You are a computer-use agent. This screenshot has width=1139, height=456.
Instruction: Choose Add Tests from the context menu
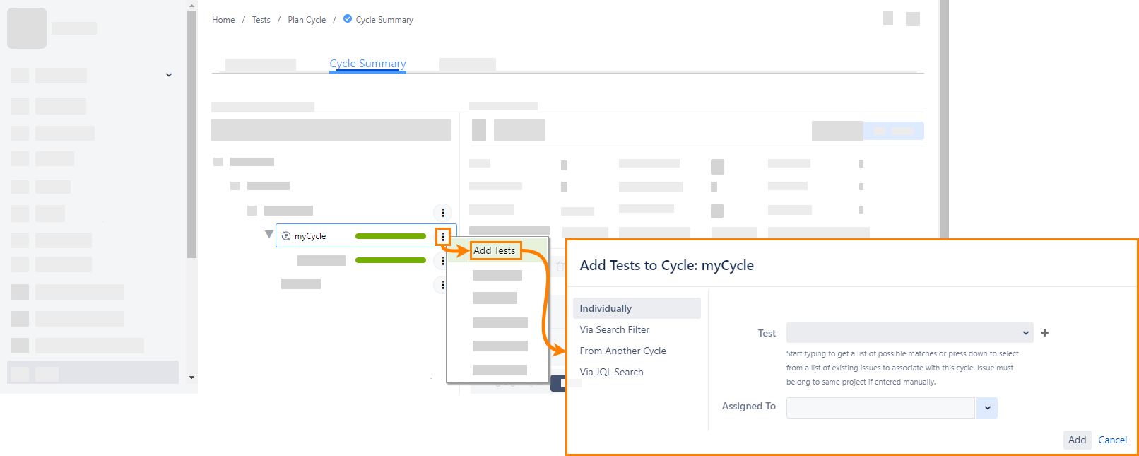click(x=495, y=250)
